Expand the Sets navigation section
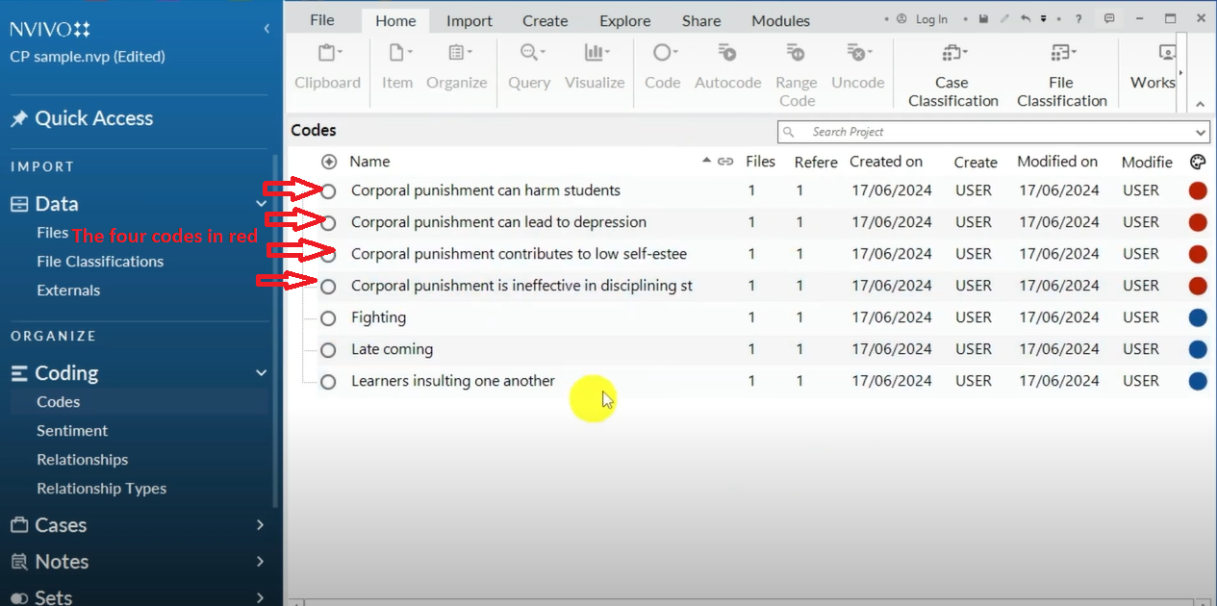 [x=260, y=597]
